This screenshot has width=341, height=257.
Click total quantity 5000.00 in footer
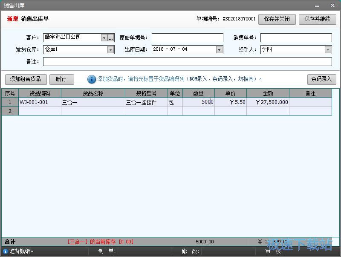[x=205, y=242]
